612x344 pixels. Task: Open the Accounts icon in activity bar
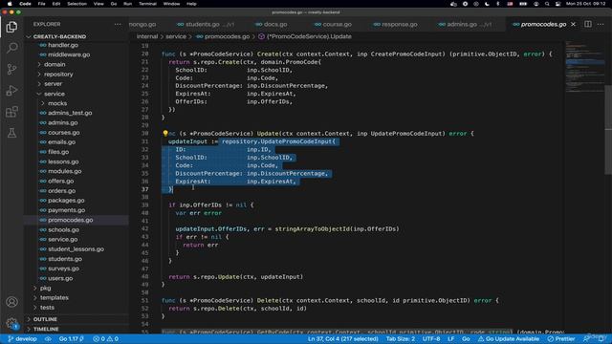click(11, 302)
